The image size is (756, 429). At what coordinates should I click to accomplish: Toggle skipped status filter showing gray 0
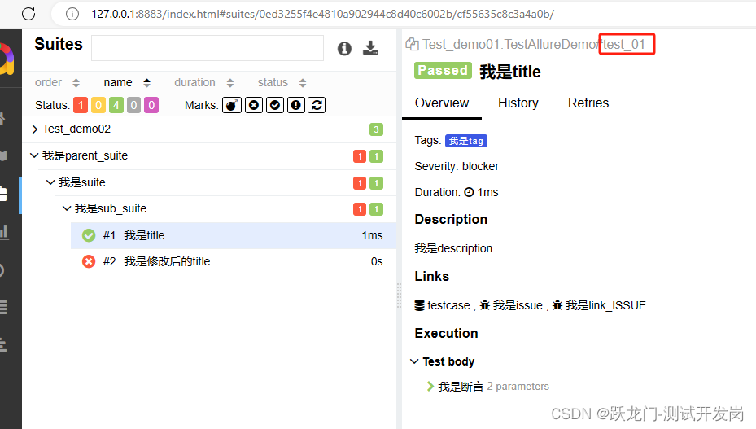tap(133, 105)
